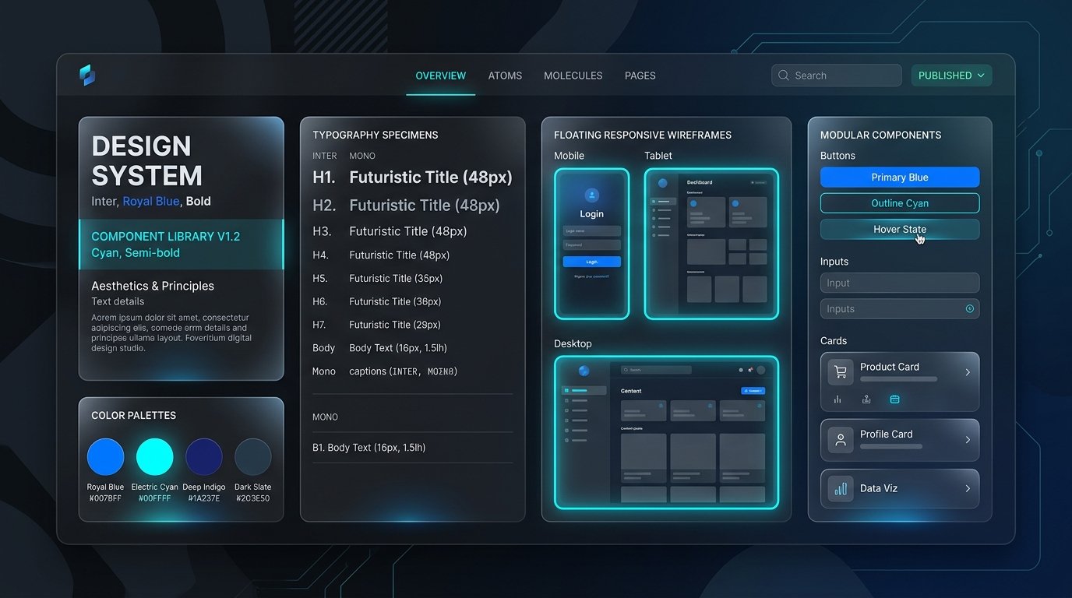The height and width of the screenshot is (598, 1072).
Task: Click the cyan circle icon in Inputs field
Action: coord(970,308)
